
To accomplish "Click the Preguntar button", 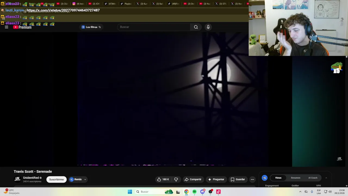I will coord(216,179).
